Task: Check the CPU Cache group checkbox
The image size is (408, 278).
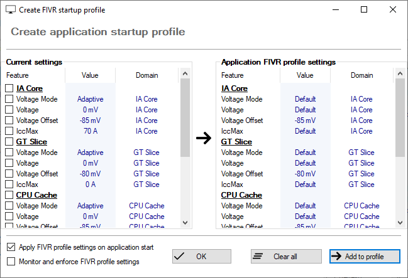Action: coord(9,195)
